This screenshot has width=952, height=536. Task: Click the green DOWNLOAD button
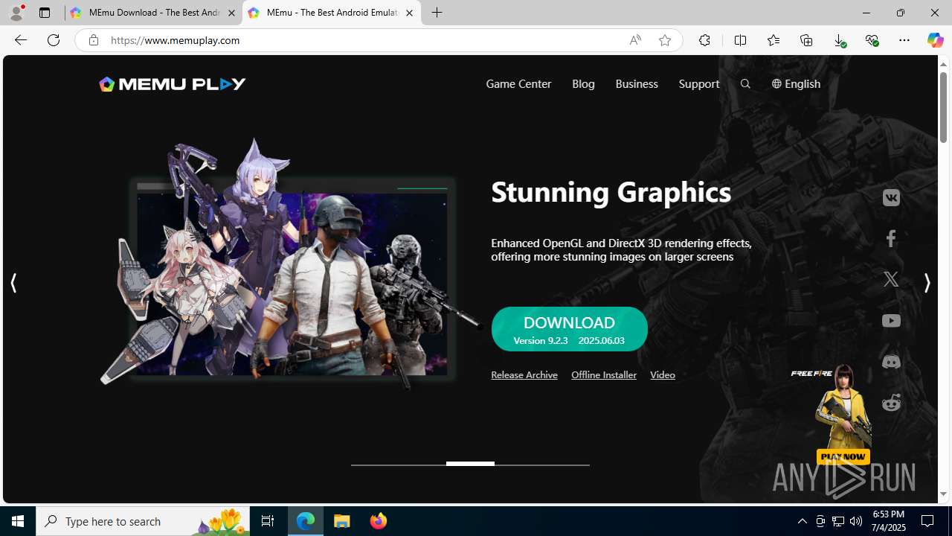point(569,329)
